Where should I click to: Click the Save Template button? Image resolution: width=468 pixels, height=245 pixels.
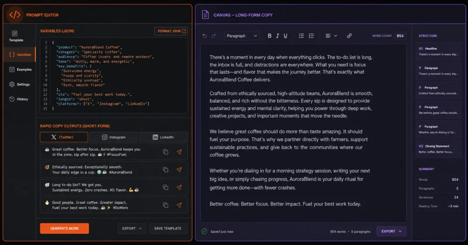pos(168,228)
